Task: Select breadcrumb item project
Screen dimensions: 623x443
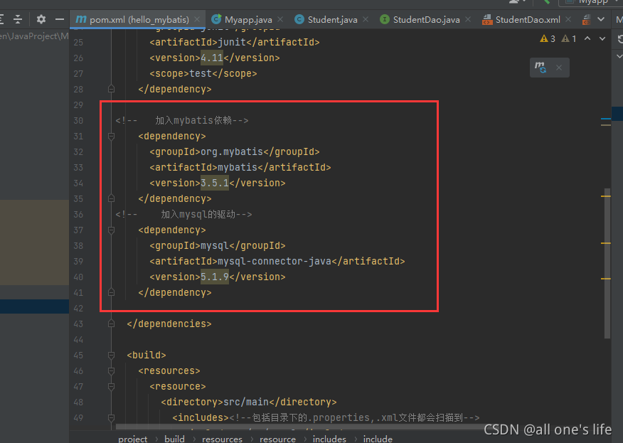Action: tap(133, 439)
